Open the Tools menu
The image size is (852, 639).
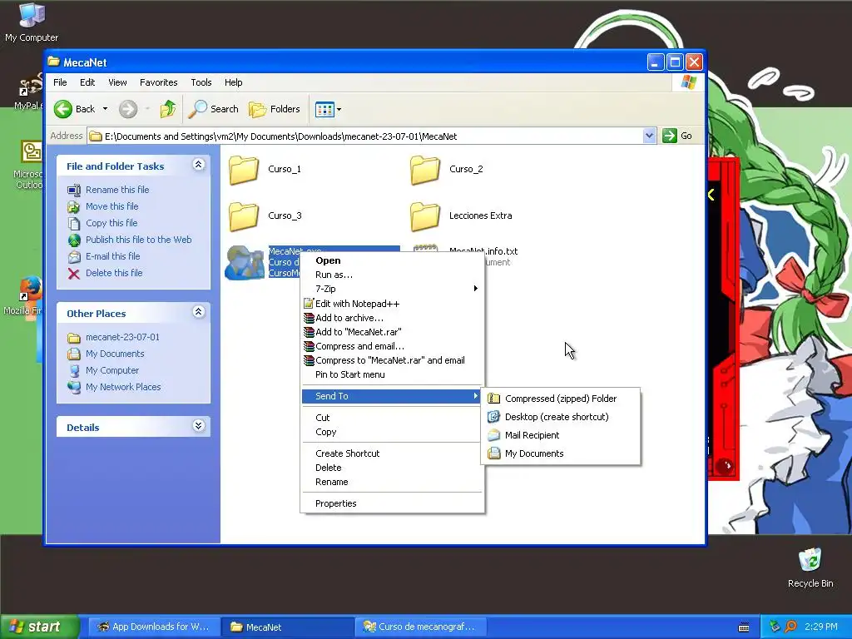point(201,82)
